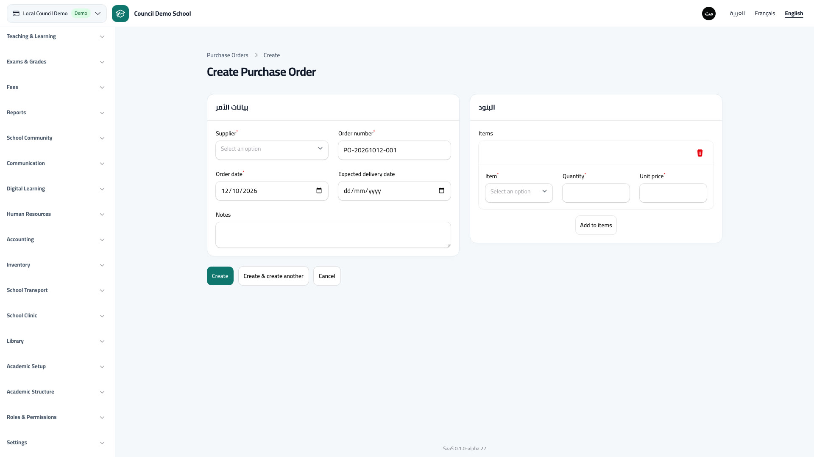Go to Purchase Orders breadcrumb
The height and width of the screenshot is (457, 814).
[228, 55]
